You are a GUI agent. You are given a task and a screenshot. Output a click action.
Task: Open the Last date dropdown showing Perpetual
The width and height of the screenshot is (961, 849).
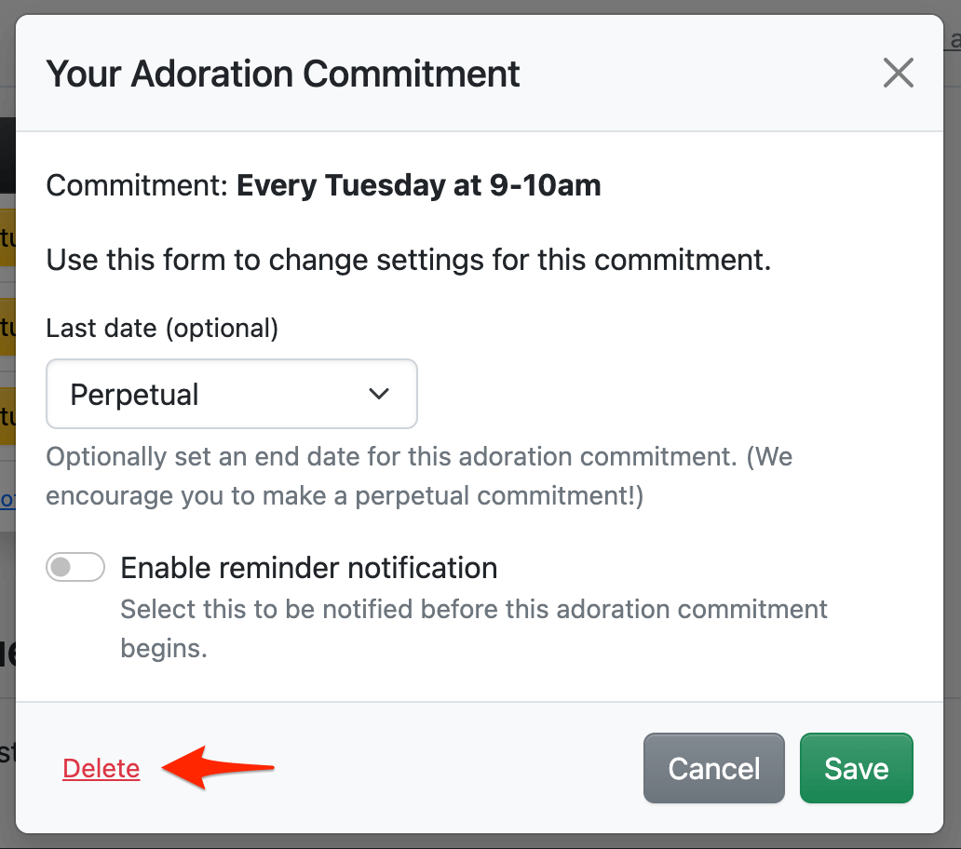click(231, 394)
